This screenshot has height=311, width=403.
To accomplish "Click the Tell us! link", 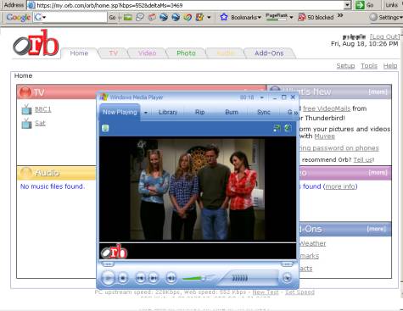I will [x=364, y=160].
